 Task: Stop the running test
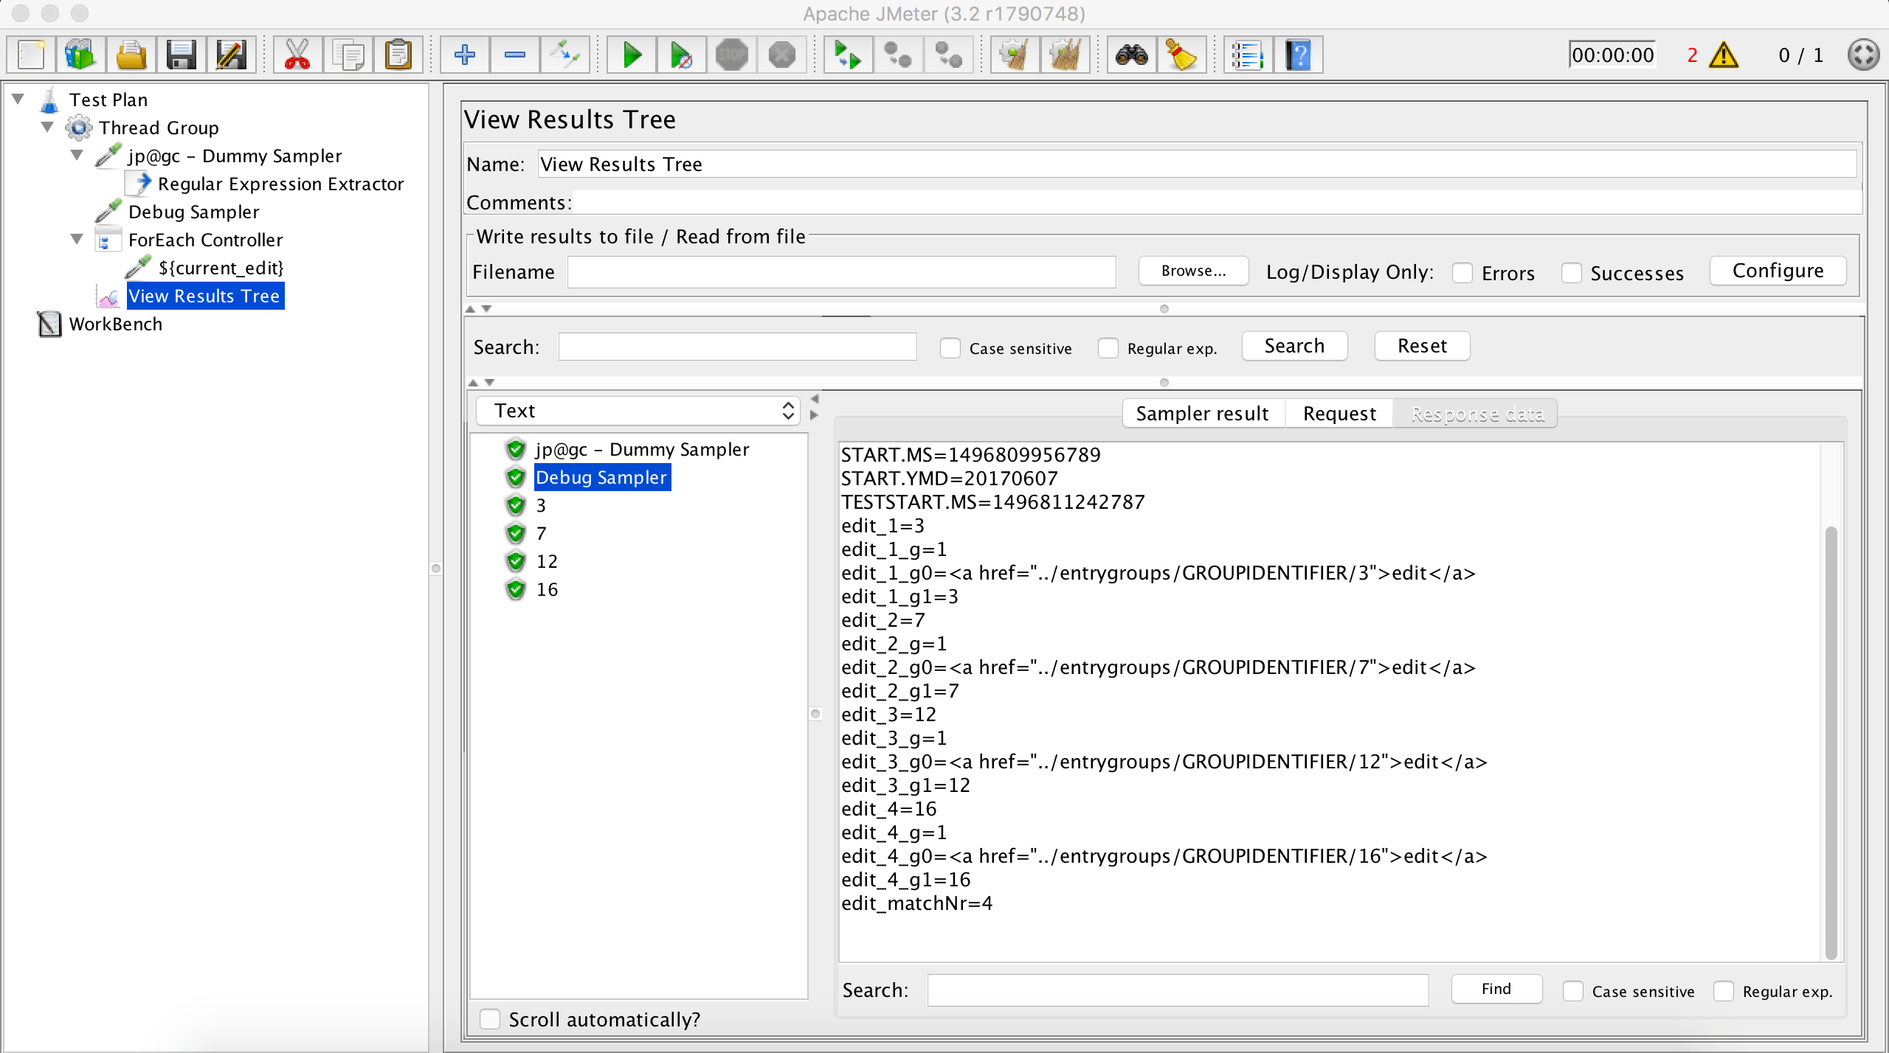click(x=731, y=54)
